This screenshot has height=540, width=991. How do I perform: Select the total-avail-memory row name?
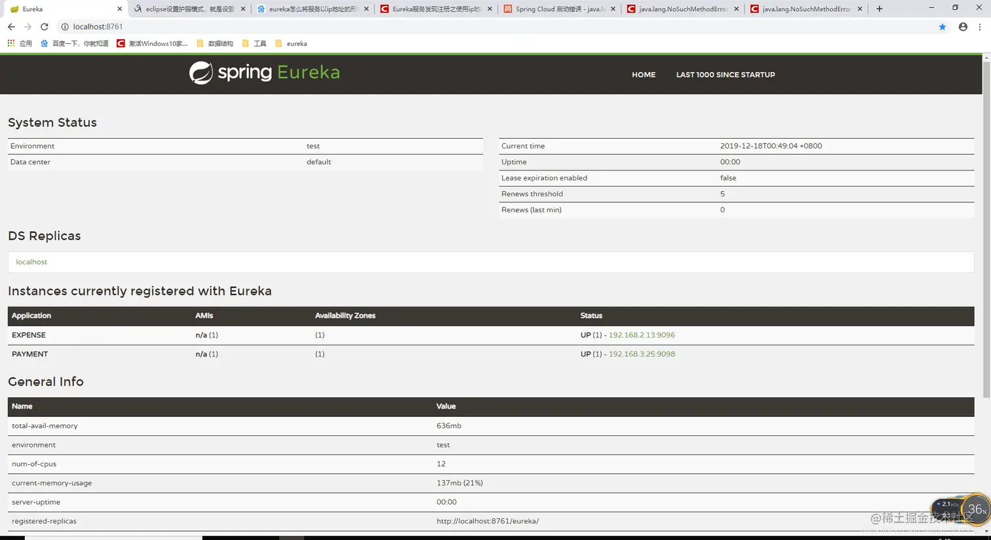coord(45,426)
